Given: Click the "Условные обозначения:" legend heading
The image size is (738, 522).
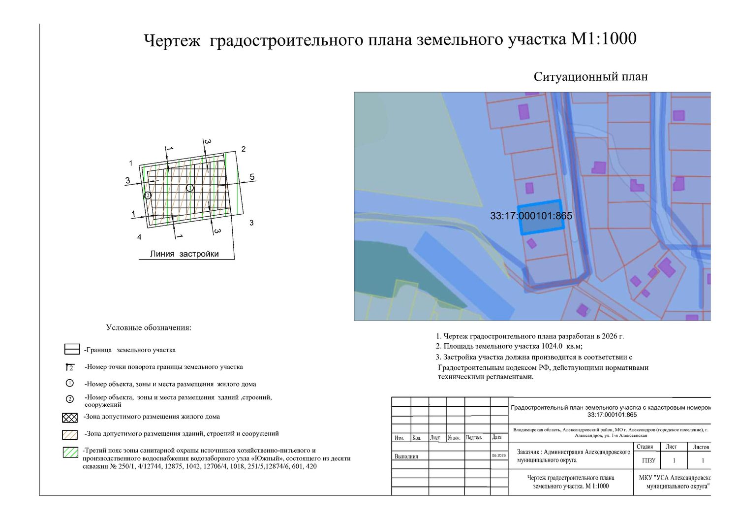Looking at the screenshot, I should pos(149,327).
